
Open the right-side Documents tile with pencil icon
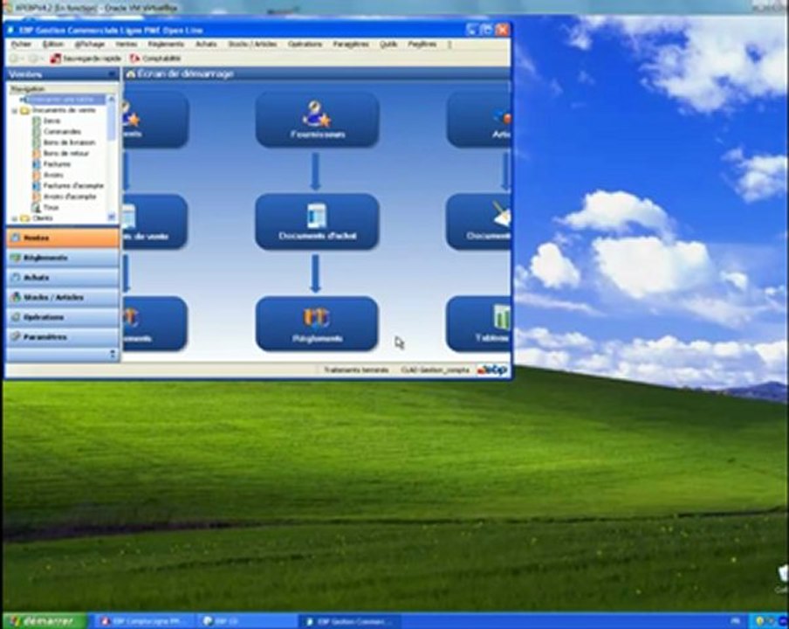pyautogui.click(x=478, y=222)
